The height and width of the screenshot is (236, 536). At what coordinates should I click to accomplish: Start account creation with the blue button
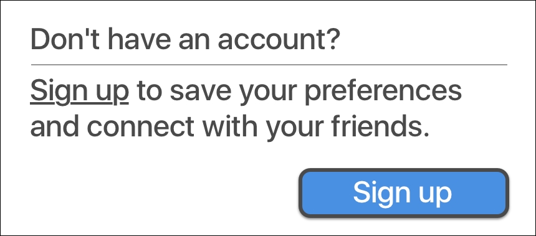tap(404, 193)
